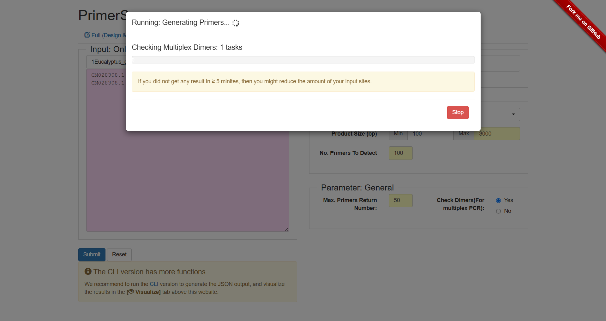The image size is (606, 321).
Task: Click the Submit button
Action: (x=92, y=254)
